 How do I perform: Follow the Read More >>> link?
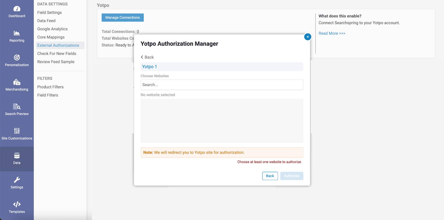pos(332,33)
